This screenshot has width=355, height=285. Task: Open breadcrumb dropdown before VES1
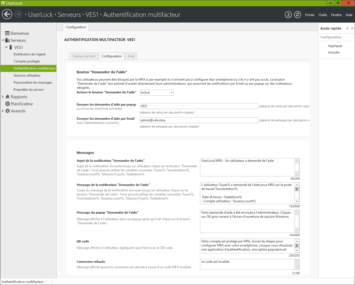83,15
